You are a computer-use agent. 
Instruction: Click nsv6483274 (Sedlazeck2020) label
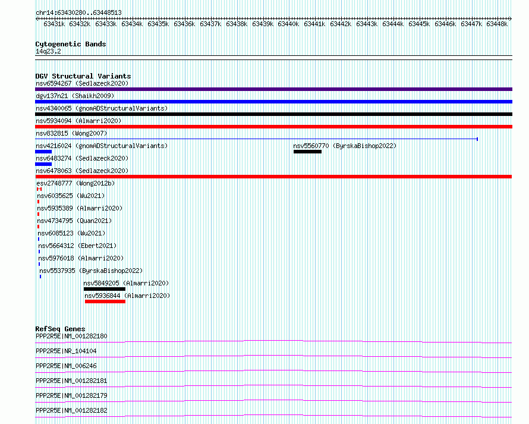pyautogui.click(x=82, y=158)
